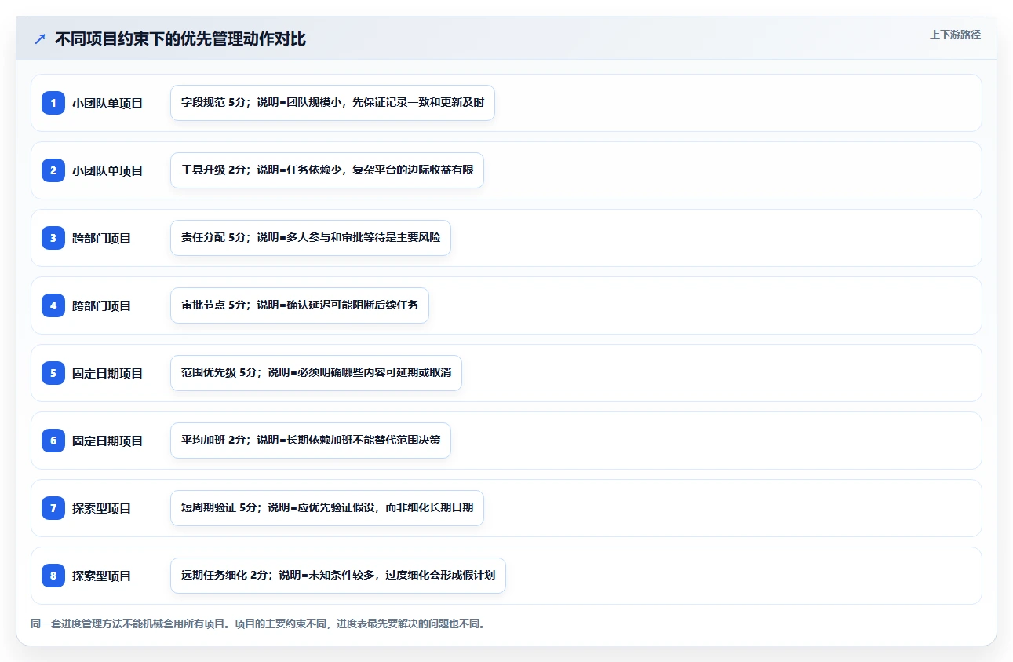Click the number 2 step badge
This screenshot has height=662, width=1013.
click(x=53, y=170)
